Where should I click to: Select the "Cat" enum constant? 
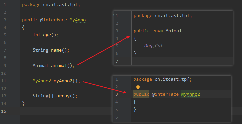pyautogui.click(x=159, y=46)
